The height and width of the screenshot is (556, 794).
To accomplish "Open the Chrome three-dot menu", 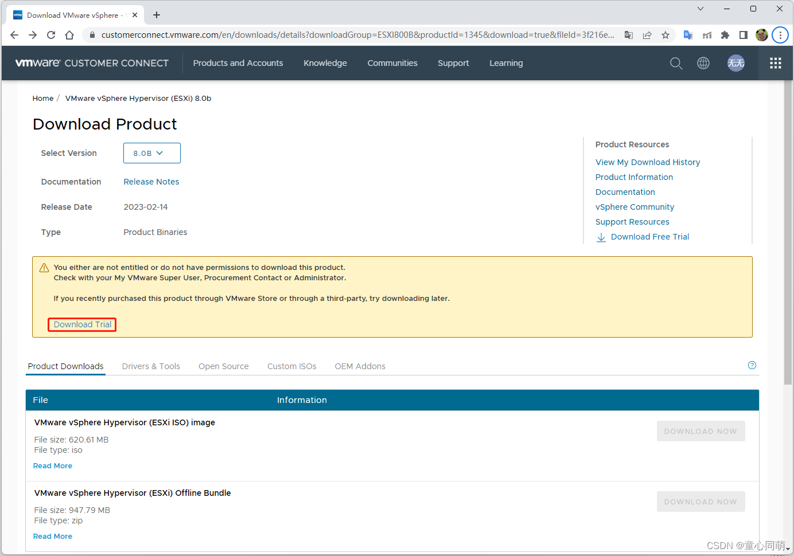I will tap(780, 35).
